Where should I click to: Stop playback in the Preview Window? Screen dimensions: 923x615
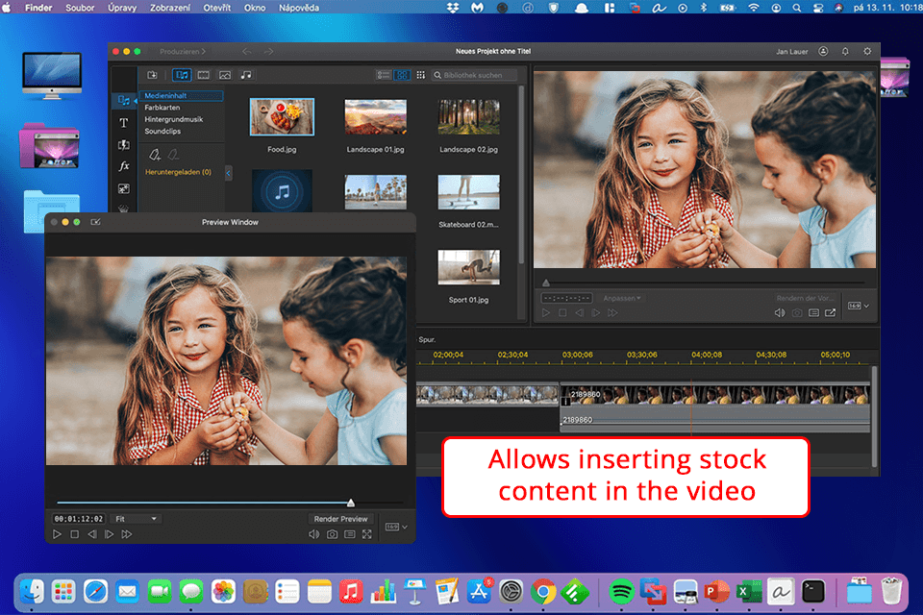coord(74,534)
